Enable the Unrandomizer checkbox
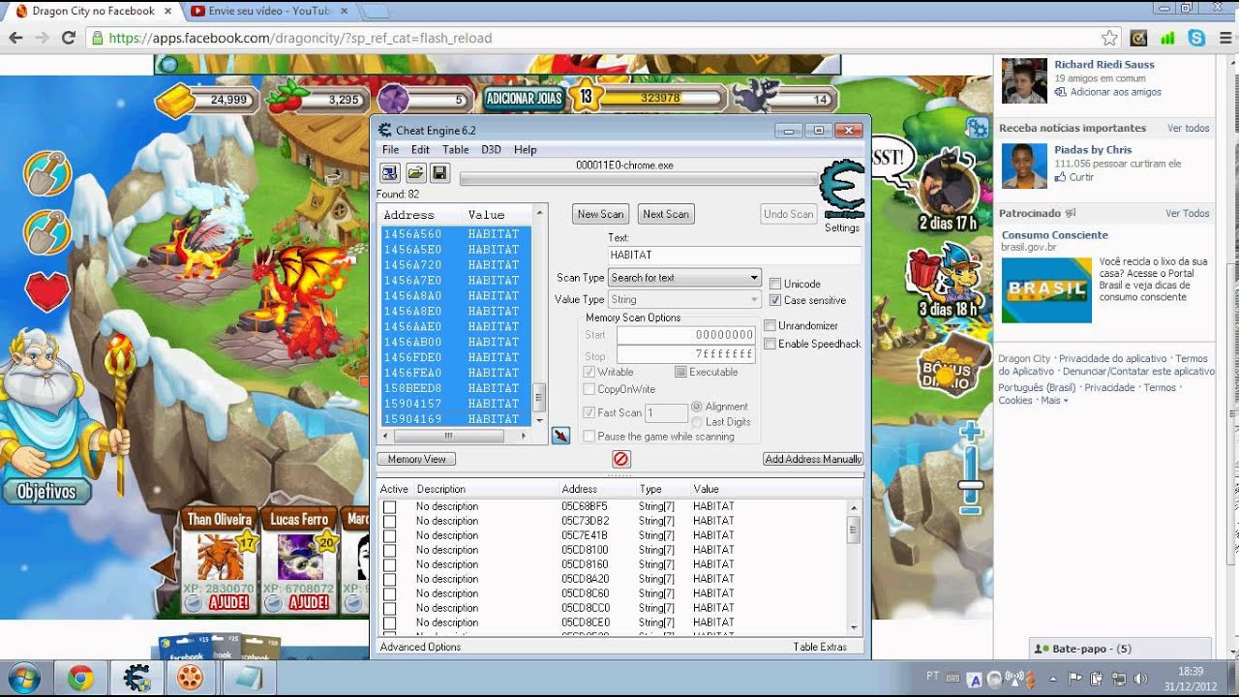 point(771,326)
